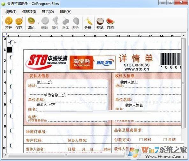Run 分析 analysis with the banana icon

(88, 23)
